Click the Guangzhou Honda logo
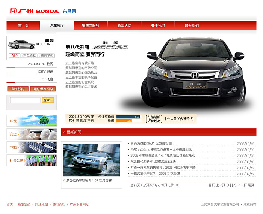The image size is (263, 214). [x=34, y=11]
